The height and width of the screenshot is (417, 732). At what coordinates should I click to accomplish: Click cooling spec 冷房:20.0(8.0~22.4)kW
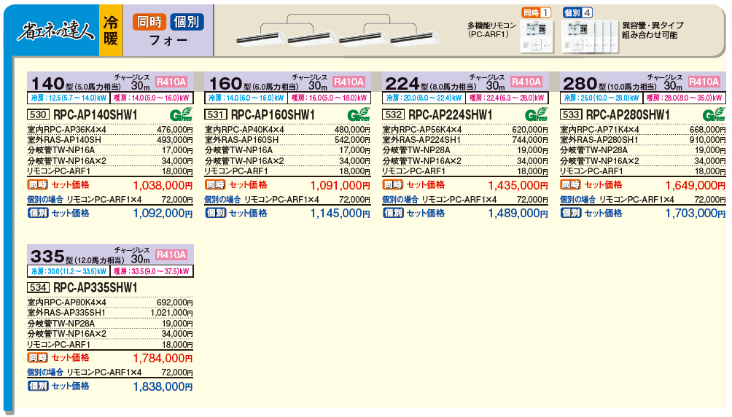[x=424, y=98]
